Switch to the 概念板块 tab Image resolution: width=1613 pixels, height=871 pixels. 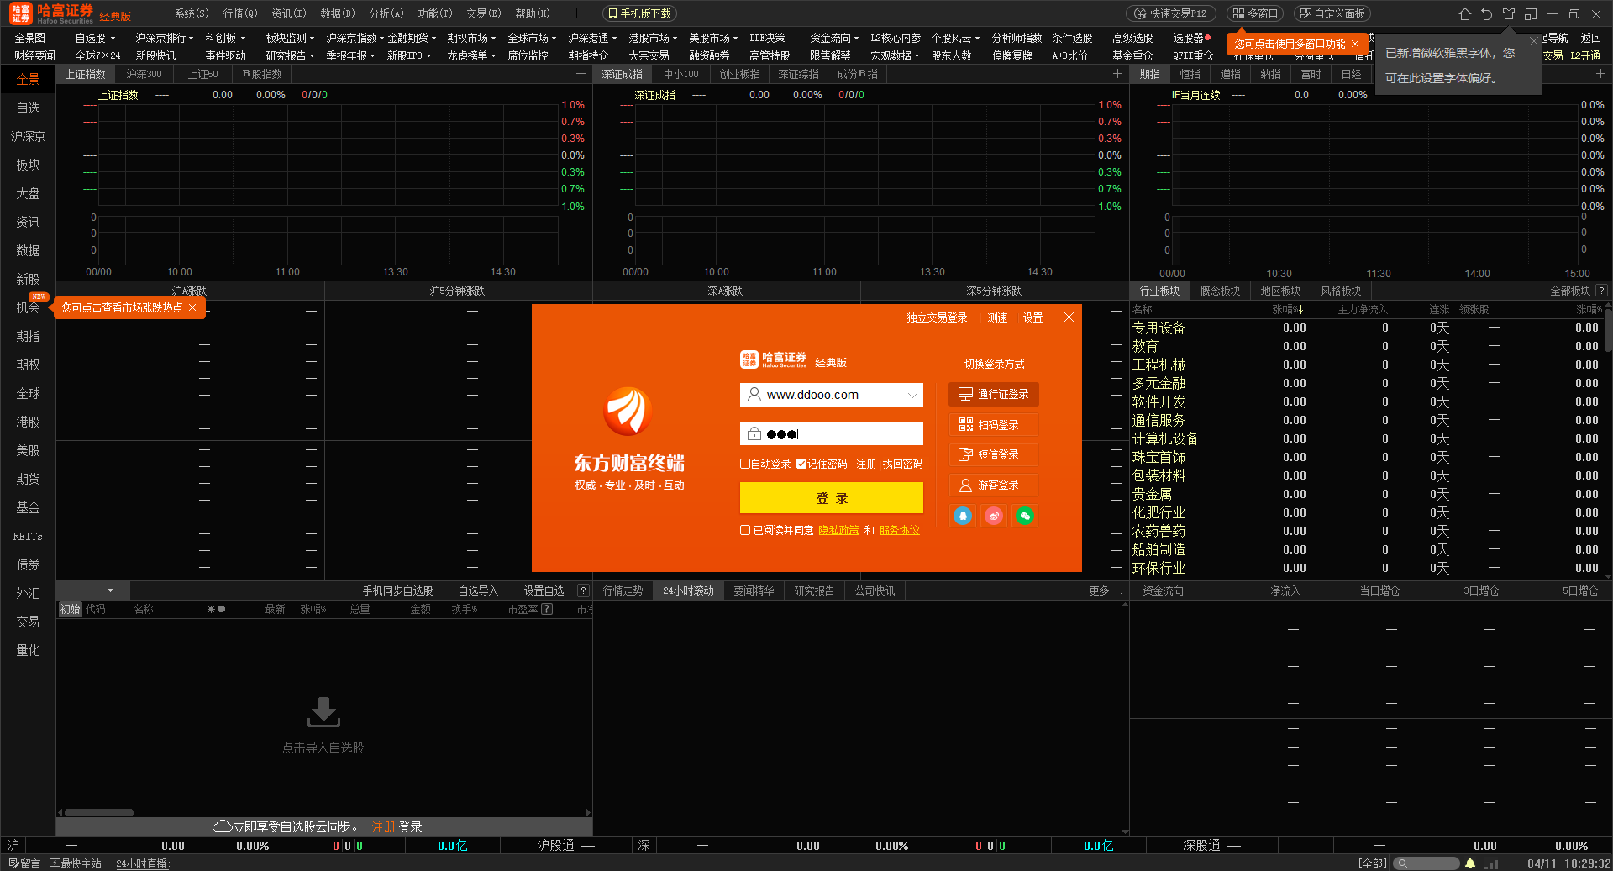pyautogui.click(x=1221, y=291)
